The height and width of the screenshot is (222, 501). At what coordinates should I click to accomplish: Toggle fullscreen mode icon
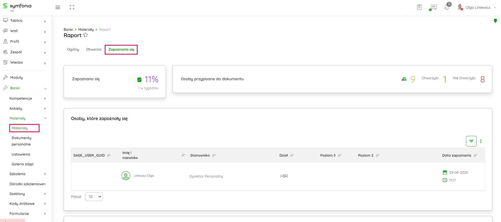pyautogui.click(x=72, y=7)
